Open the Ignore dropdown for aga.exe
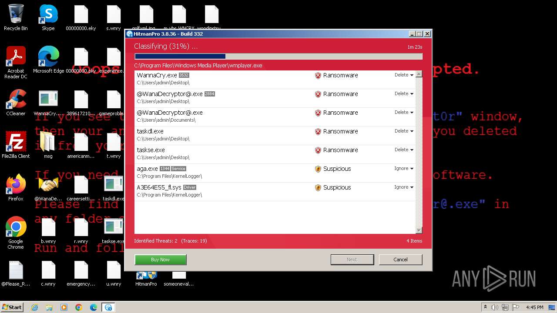The height and width of the screenshot is (313, 557). pos(404,168)
